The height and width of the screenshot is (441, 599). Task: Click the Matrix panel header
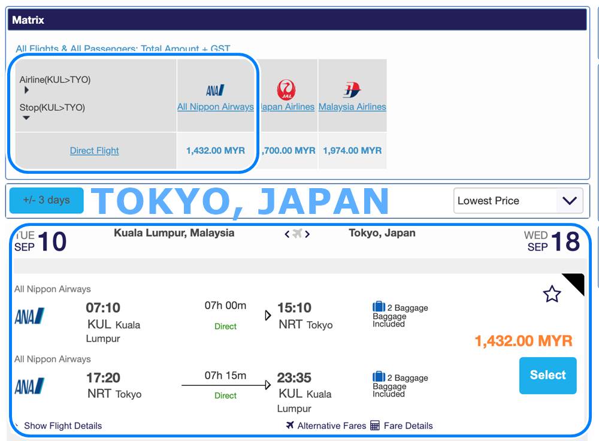pyautogui.click(x=297, y=20)
